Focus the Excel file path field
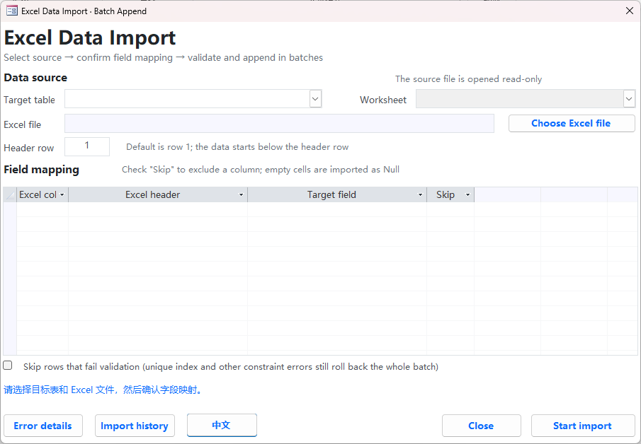The height and width of the screenshot is (444, 641). click(x=279, y=123)
